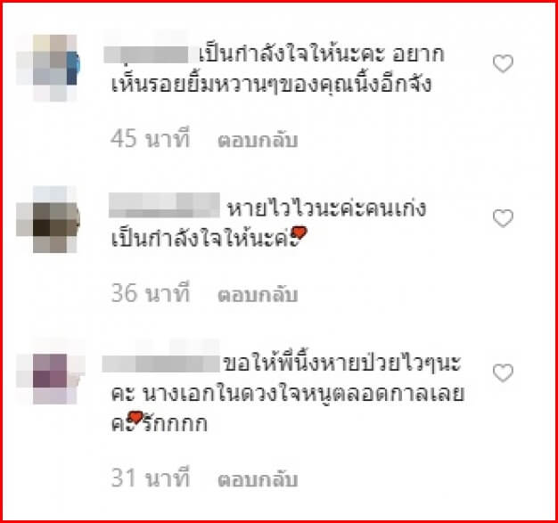Open the avatar of the 45 นาที commenter
The image size is (558, 523).
coord(48,68)
